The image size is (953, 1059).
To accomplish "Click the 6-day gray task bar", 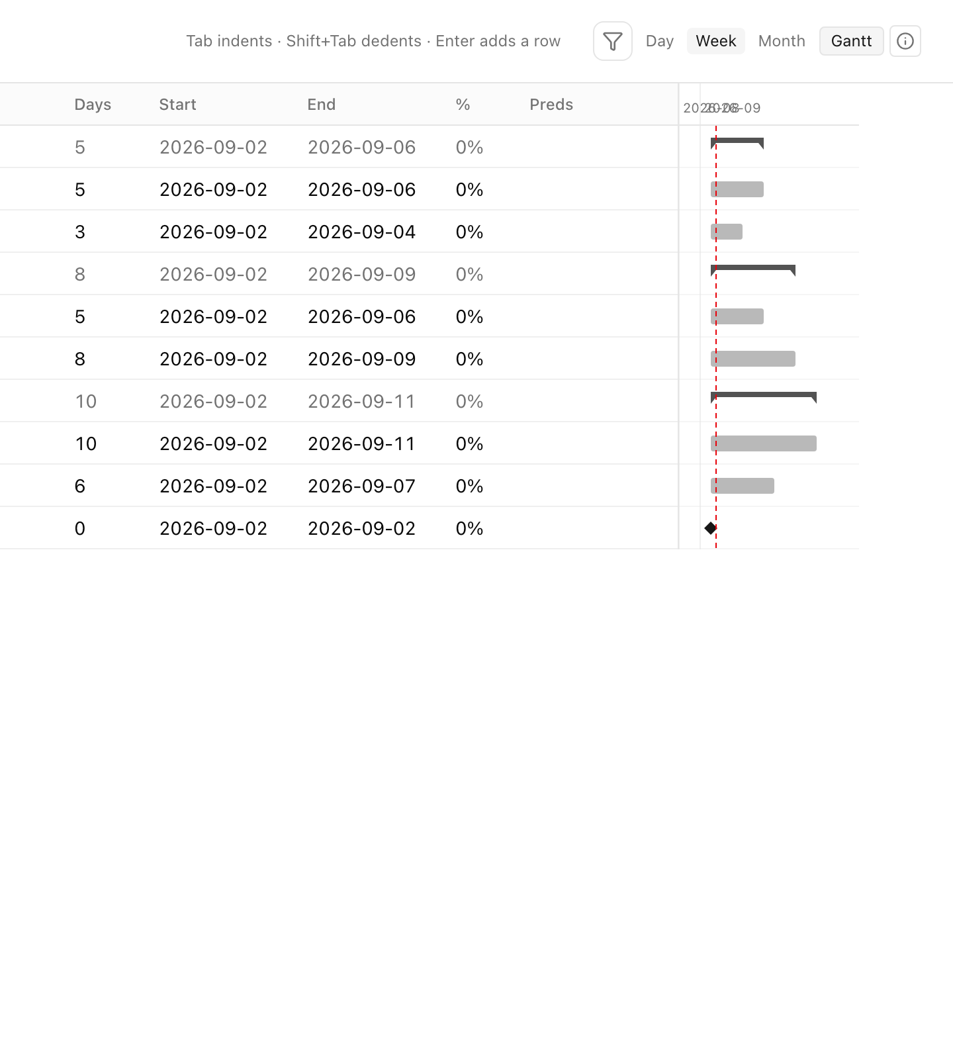I will pyautogui.click(x=743, y=486).
